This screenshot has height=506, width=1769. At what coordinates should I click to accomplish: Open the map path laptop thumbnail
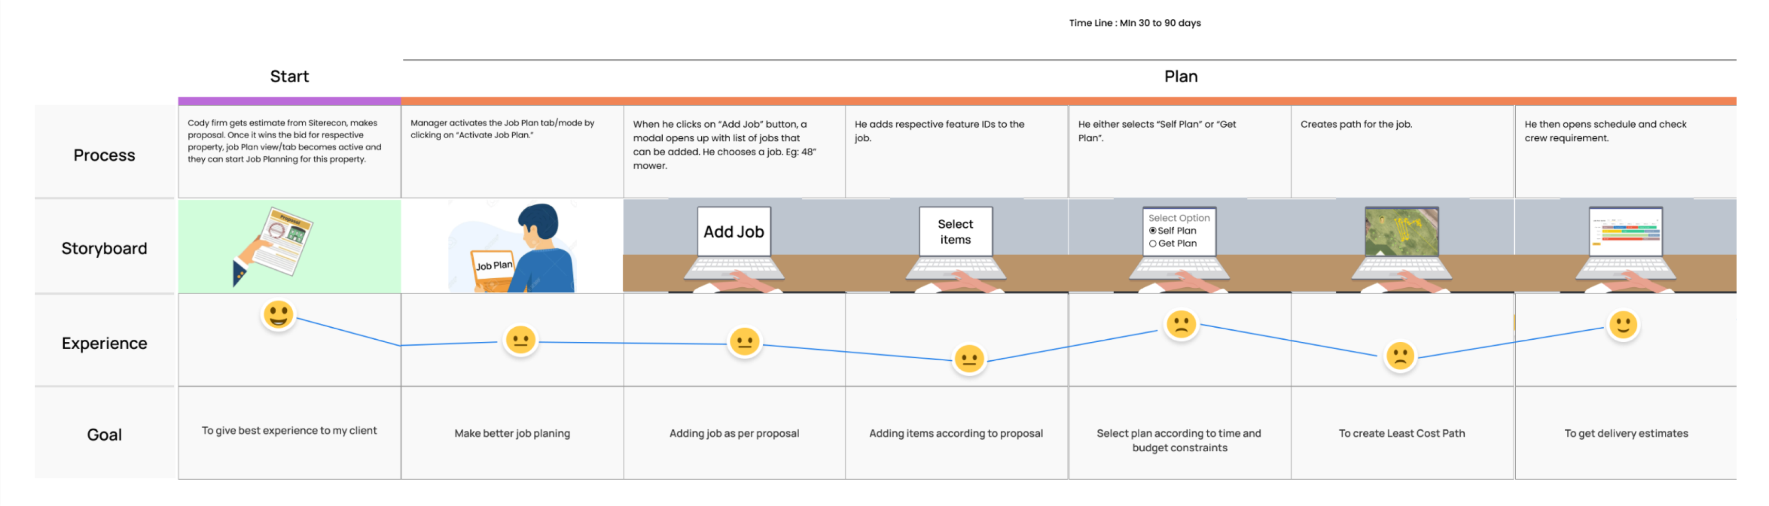pyautogui.click(x=1401, y=232)
